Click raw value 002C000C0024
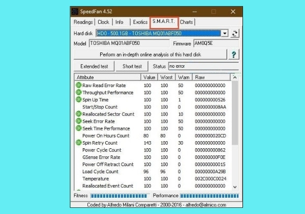Screen dimensions: 305x214 coord(210,179)
